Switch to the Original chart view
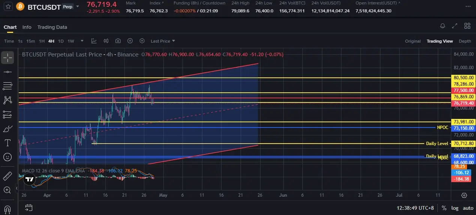The image size is (476, 215). (413, 41)
